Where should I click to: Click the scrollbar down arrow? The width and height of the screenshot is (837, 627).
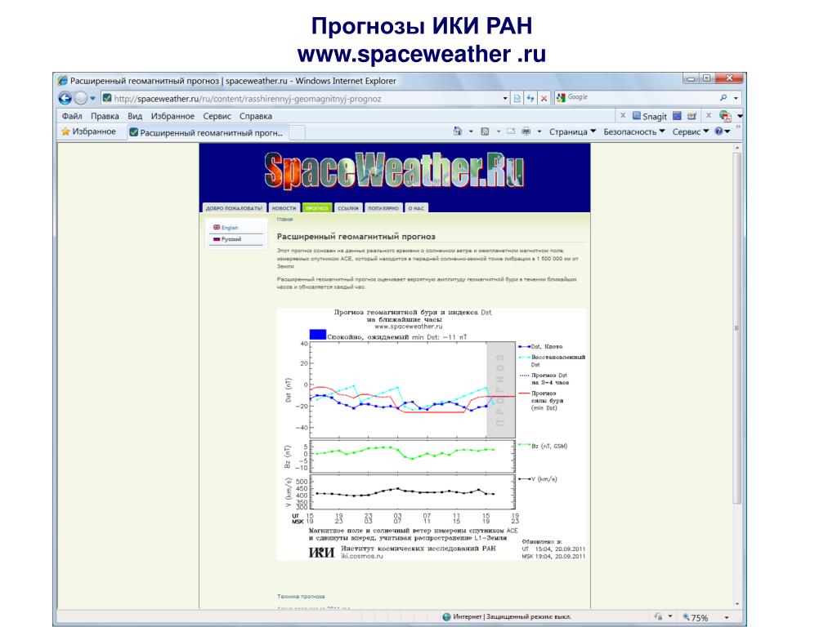(737, 604)
